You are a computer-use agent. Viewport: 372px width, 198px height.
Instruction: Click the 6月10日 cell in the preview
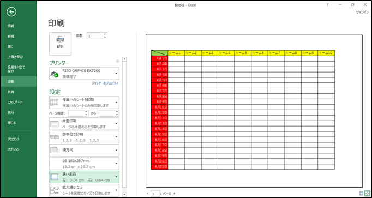(x=159, y=107)
